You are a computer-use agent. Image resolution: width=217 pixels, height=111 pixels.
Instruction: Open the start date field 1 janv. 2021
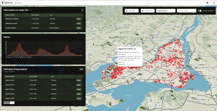pyautogui.click(x=132, y=11)
